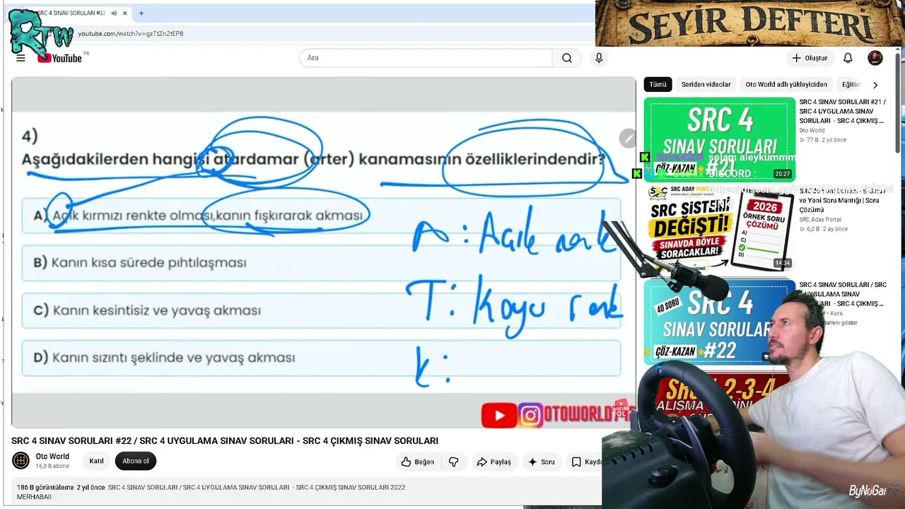
Task: Subscribe with the Abone ol button
Action: coord(136,461)
